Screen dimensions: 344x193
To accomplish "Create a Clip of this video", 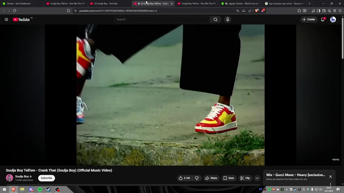I will [x=245, y=178].
